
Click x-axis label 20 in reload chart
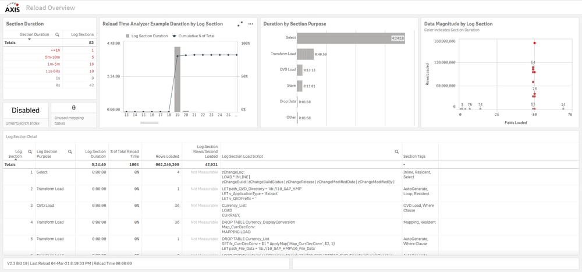pyautogui.click(x=186, y=115)
